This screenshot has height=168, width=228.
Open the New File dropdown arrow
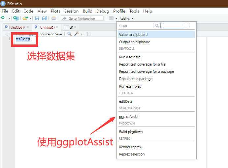[9, 18]
